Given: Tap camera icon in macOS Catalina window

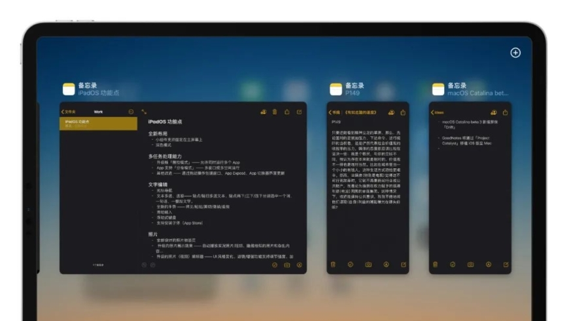Looking at the screenshot, I should 471,264.
